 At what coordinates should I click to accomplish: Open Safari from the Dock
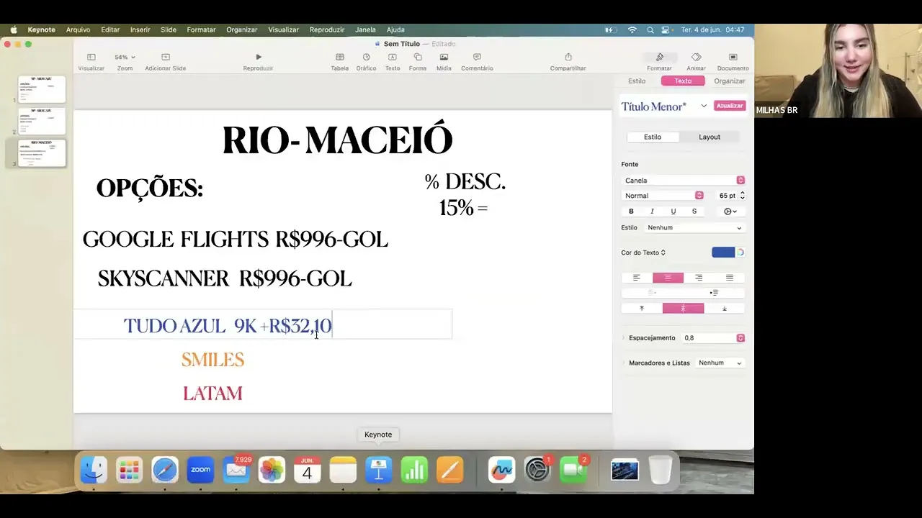coord(165,471)
